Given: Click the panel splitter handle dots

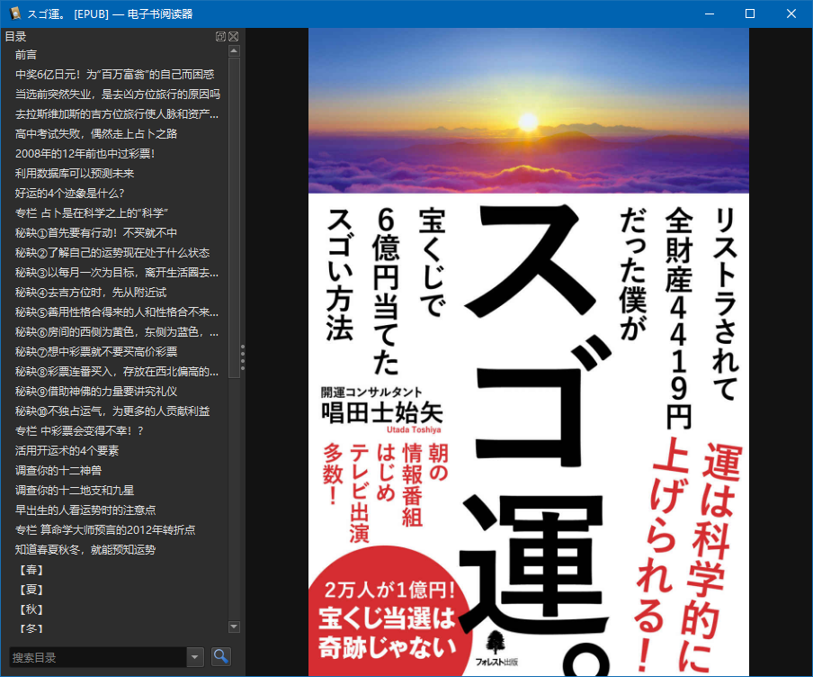Looking at the screenshot, I should coord(242,357).
